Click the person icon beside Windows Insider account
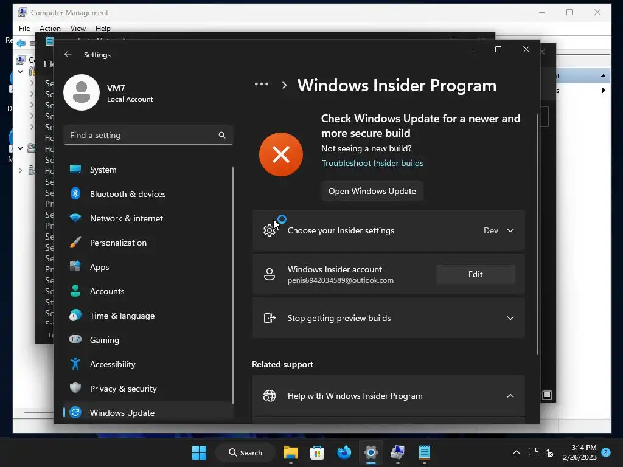623x467 pixels. (270, 274)
